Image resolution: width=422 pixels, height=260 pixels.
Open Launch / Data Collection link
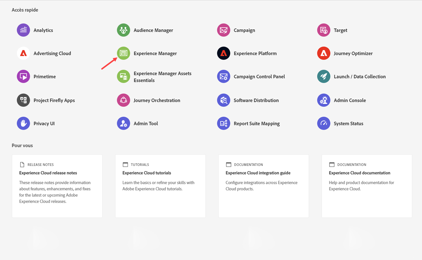pos(360,77)
